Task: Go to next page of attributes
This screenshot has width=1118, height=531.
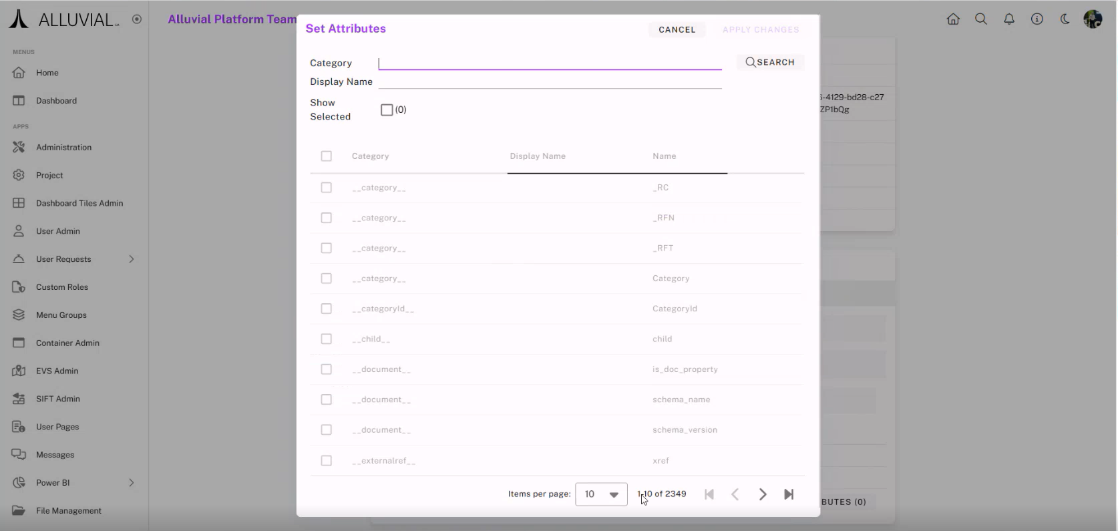Action: pyautogui.click(x=762, y=494)
